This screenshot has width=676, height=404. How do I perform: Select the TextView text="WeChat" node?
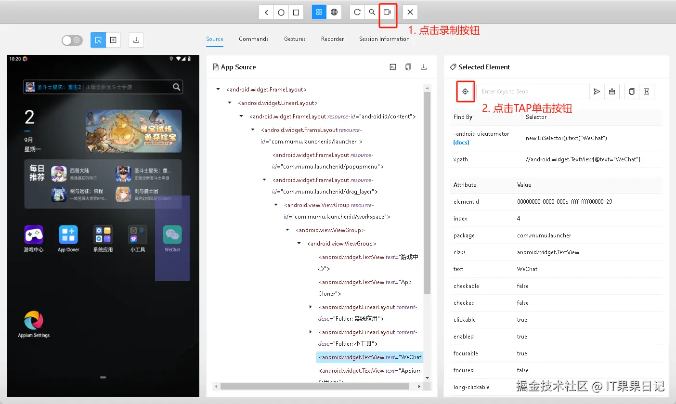370,357
